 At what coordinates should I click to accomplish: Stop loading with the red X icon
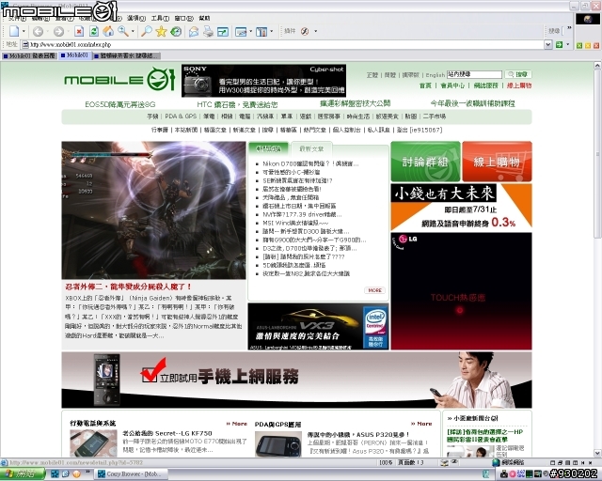(79, 31)
